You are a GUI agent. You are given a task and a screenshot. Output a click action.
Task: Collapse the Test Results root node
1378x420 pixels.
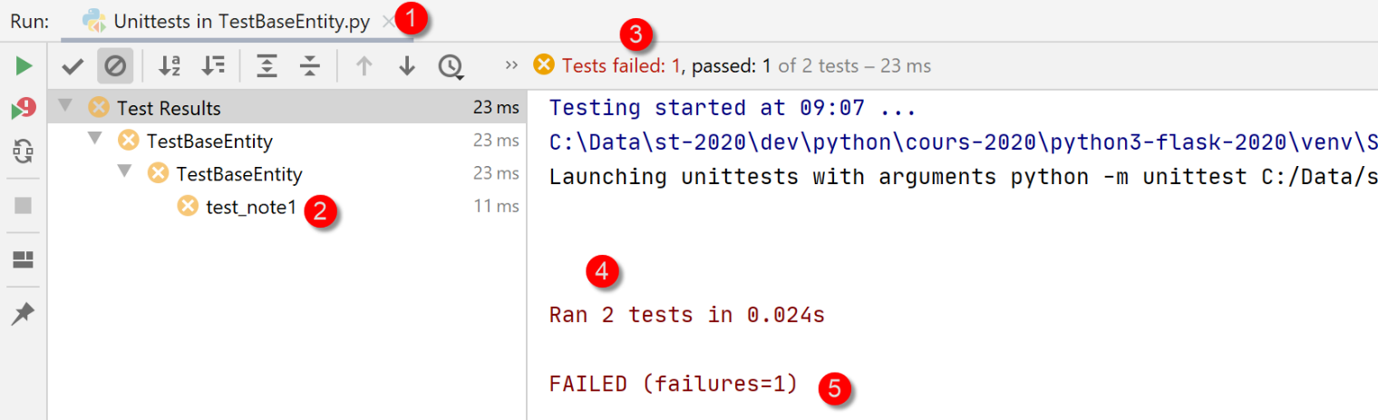[x=64, y=107]
